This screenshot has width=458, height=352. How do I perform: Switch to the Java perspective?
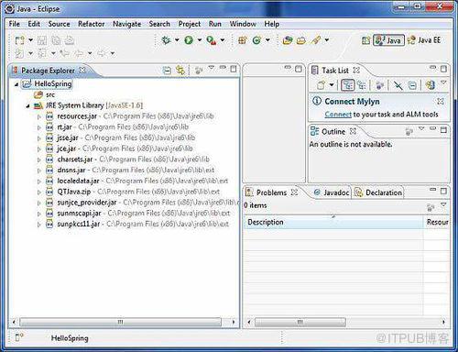(388, 40)
